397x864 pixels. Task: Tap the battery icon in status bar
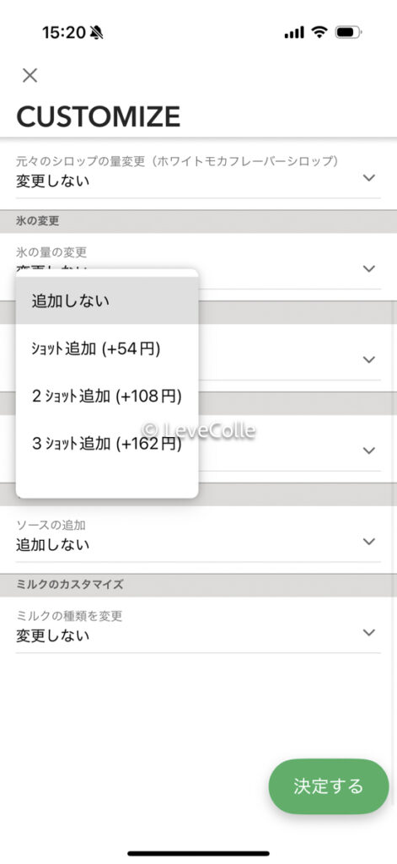(349, 33)
